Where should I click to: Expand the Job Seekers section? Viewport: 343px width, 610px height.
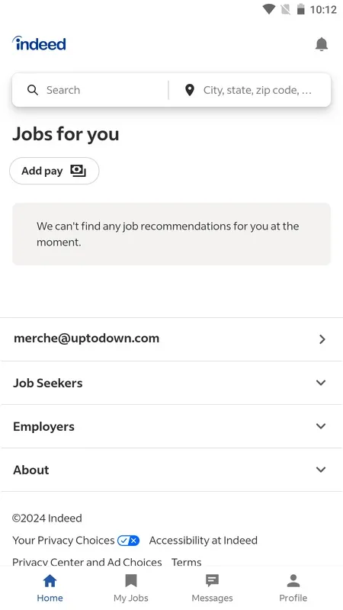point(171,383)
